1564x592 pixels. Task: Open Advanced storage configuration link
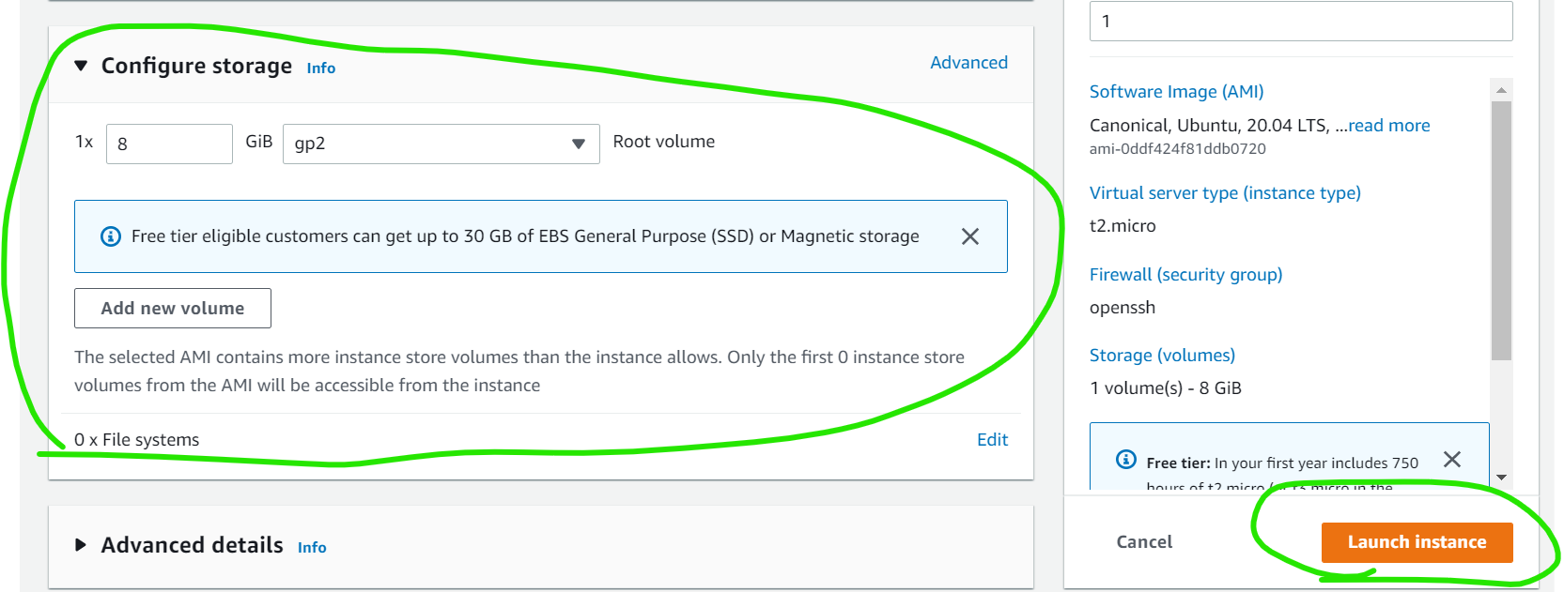click(968, 63)
